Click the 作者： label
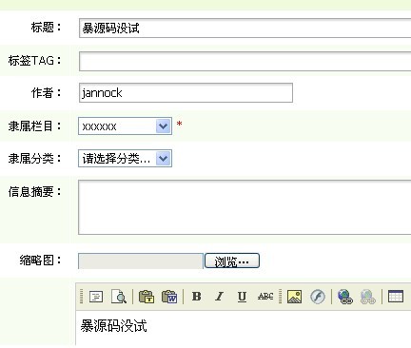Screen dimensions: 411x348 tap(46, 93)
